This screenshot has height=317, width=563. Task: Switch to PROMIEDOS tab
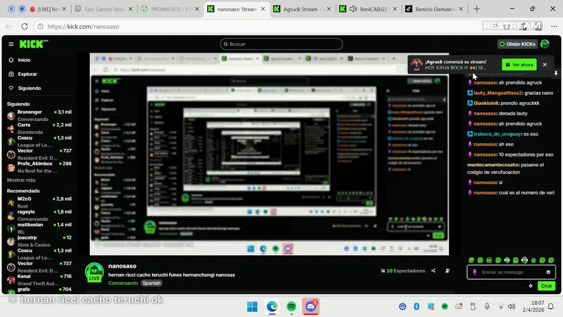click(171, 9)
